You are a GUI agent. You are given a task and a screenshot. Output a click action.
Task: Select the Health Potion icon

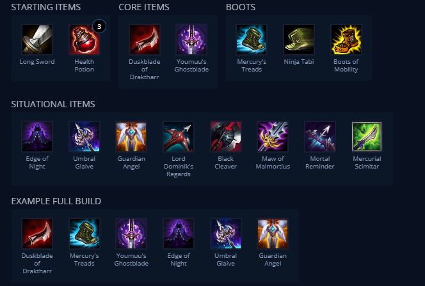point(84,40)
